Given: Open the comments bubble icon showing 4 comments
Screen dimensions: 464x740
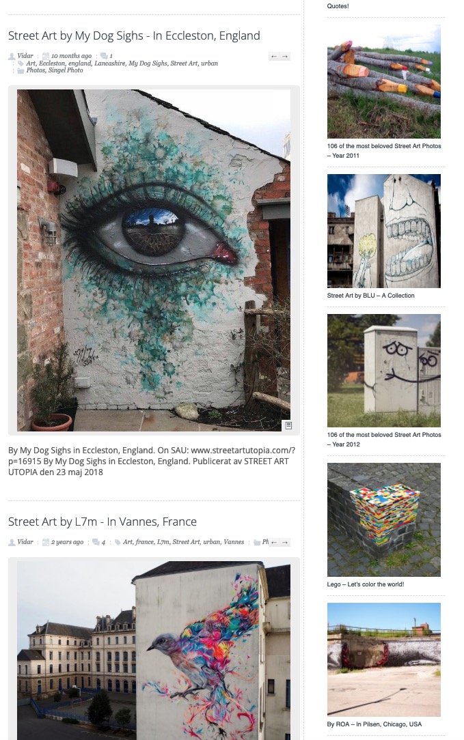Looking at the screenshot, I should tap(96, 542).
